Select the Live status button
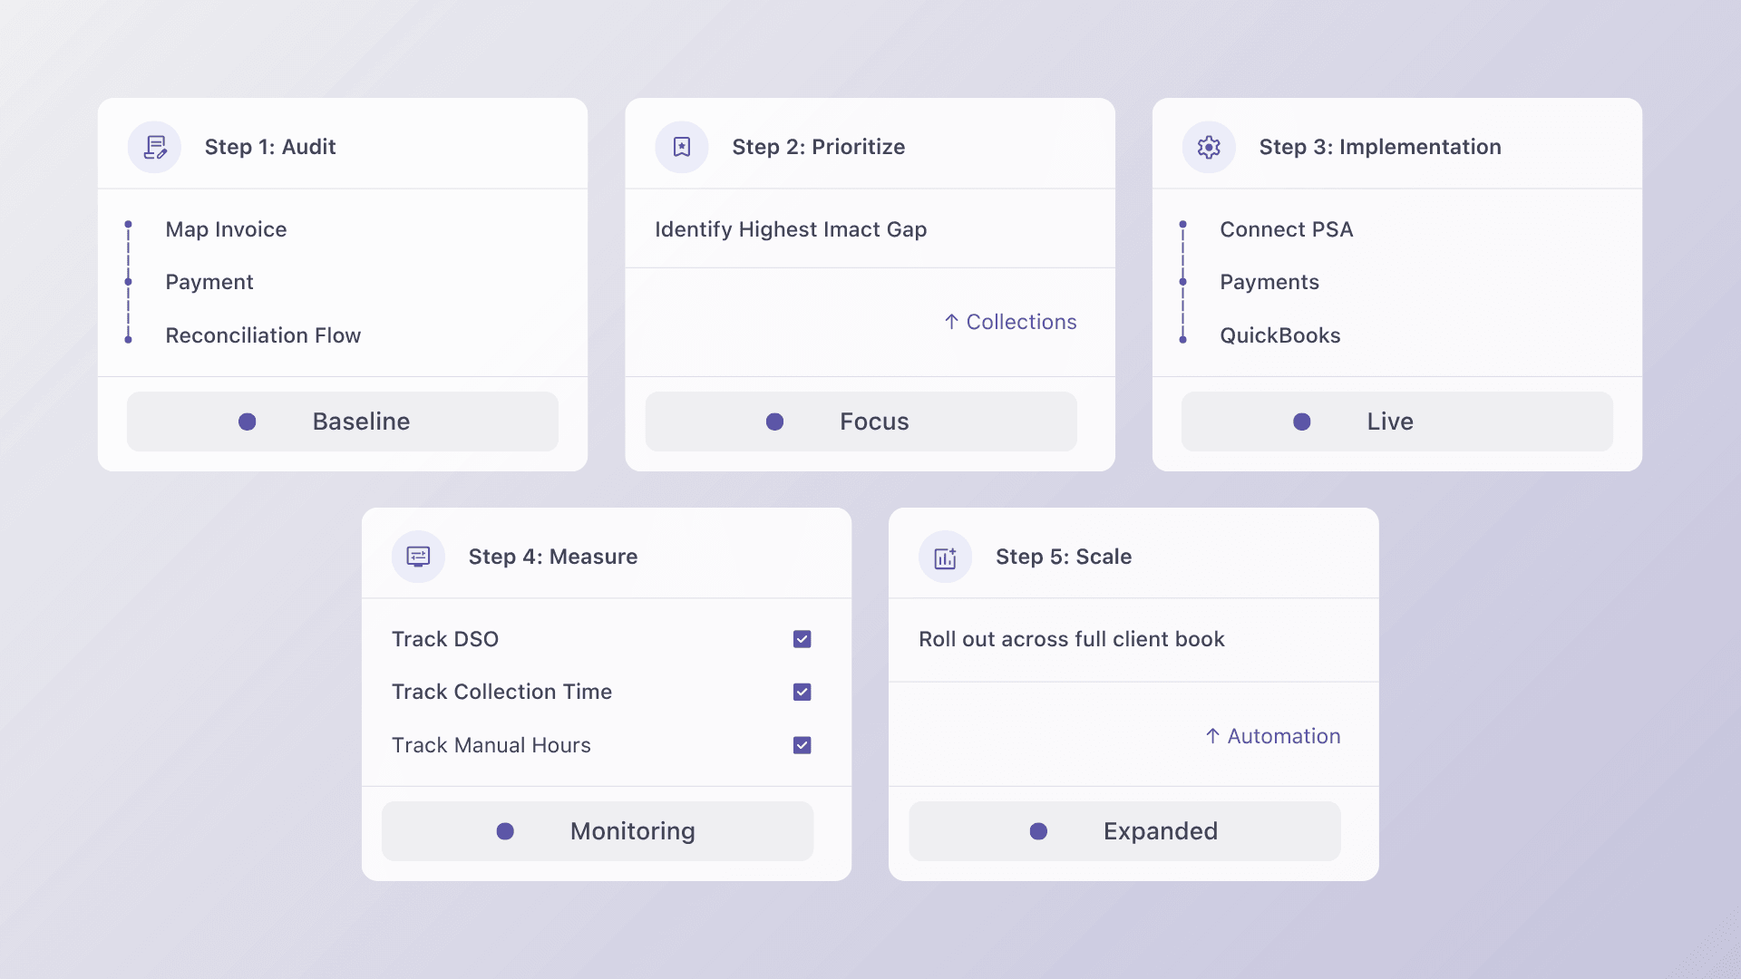 1397,422
